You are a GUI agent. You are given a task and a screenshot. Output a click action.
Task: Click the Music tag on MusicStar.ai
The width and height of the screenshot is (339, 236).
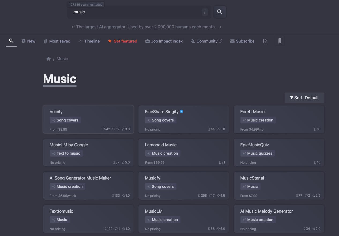pos(250,186)
